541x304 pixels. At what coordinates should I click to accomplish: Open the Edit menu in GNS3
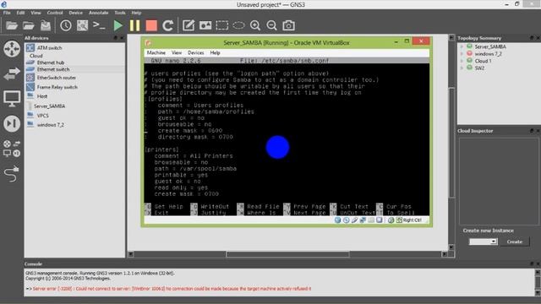20,13
